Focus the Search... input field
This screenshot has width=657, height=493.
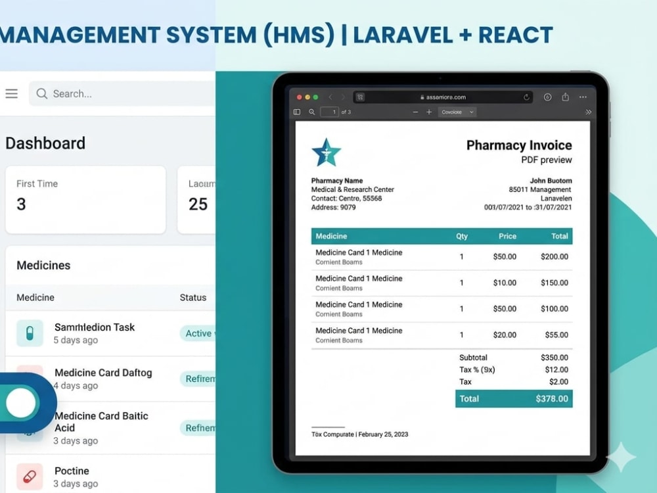[x=122, y=93]
